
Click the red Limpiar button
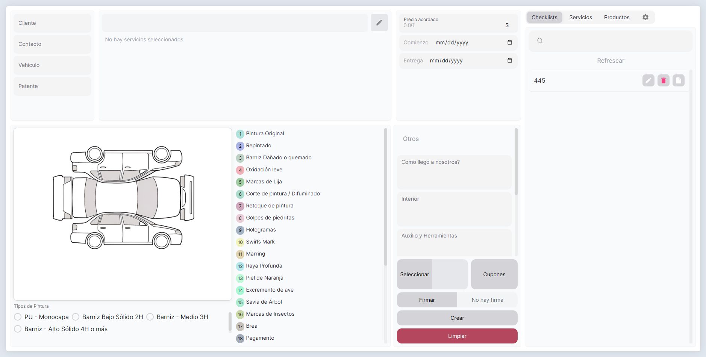(x=457, y=336)
